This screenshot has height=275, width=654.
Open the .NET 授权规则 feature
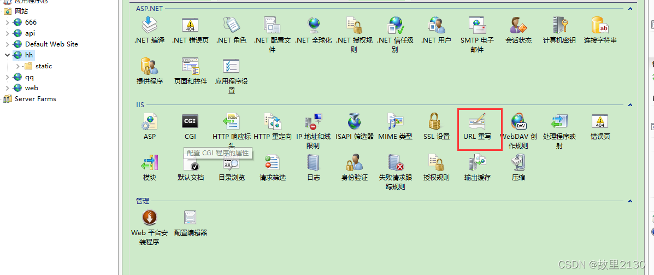pos(354,35)
